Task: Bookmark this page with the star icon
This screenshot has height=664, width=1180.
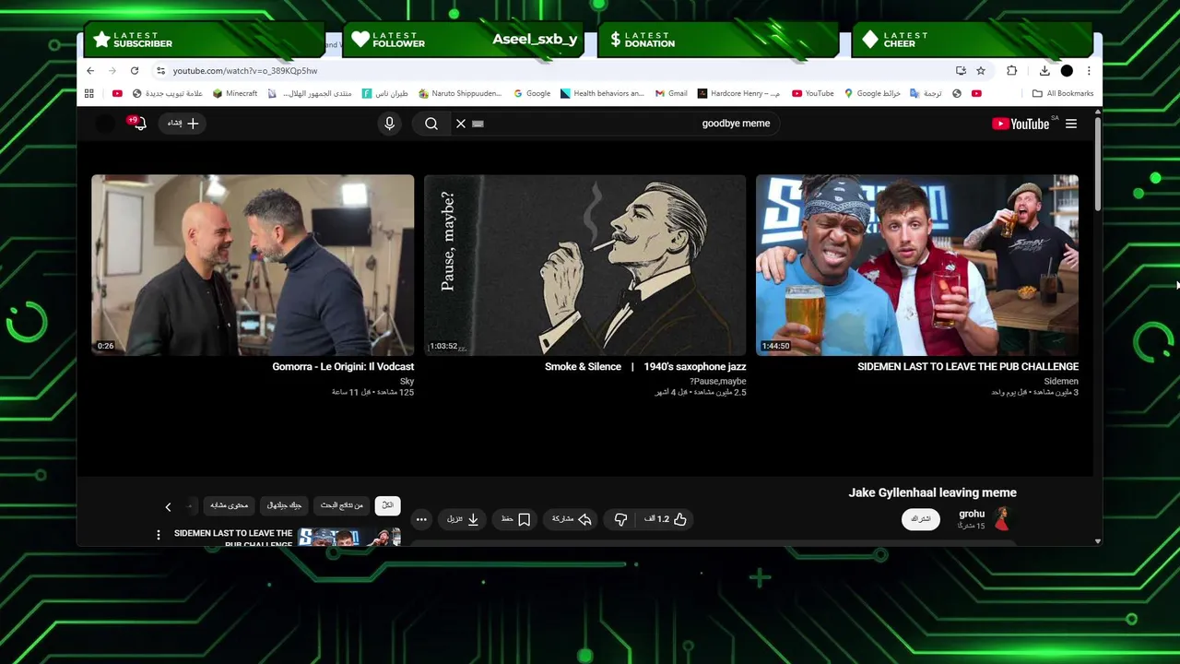Action: click(x=981, y=71)
